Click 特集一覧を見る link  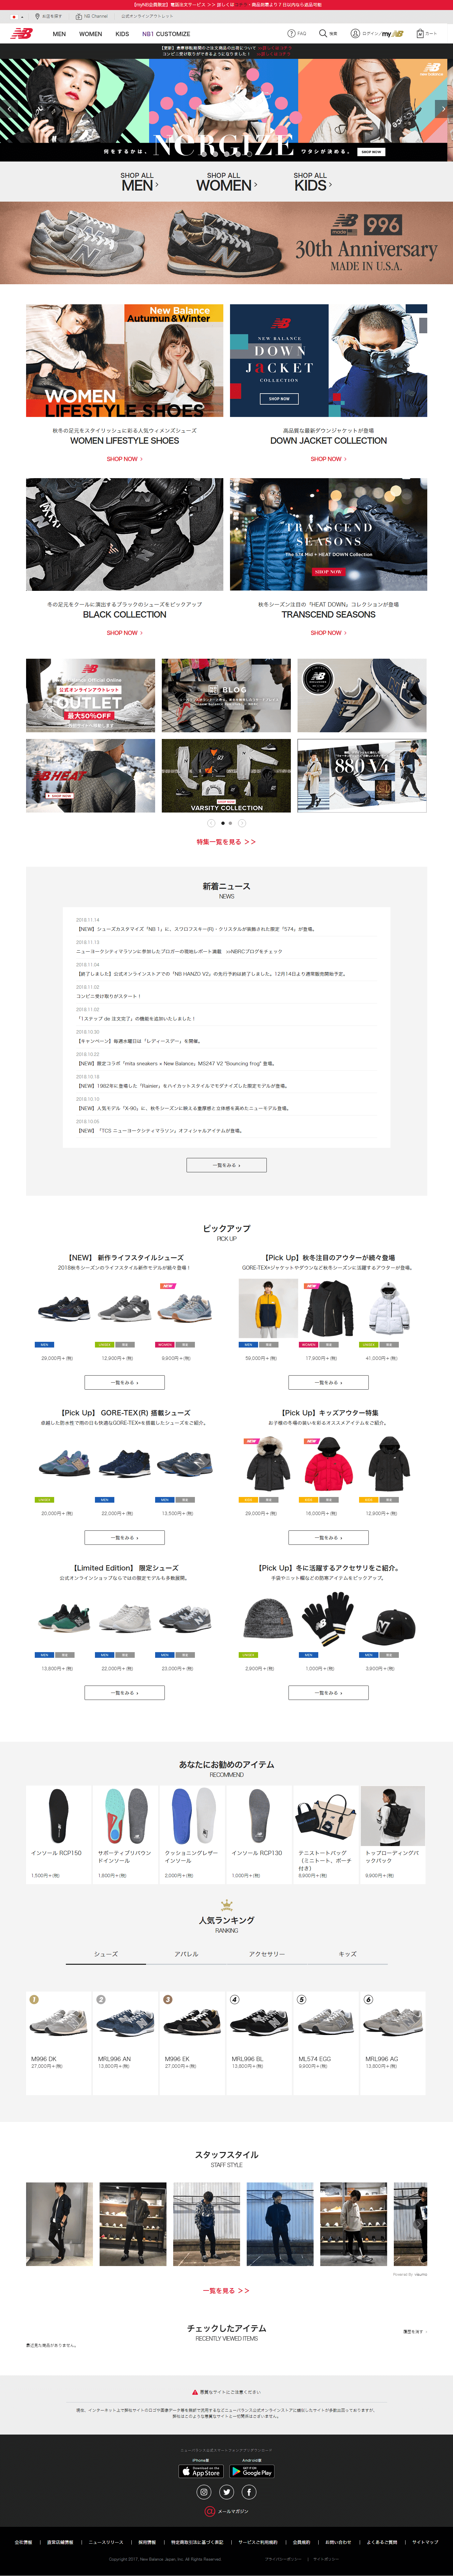coord(226,842)
